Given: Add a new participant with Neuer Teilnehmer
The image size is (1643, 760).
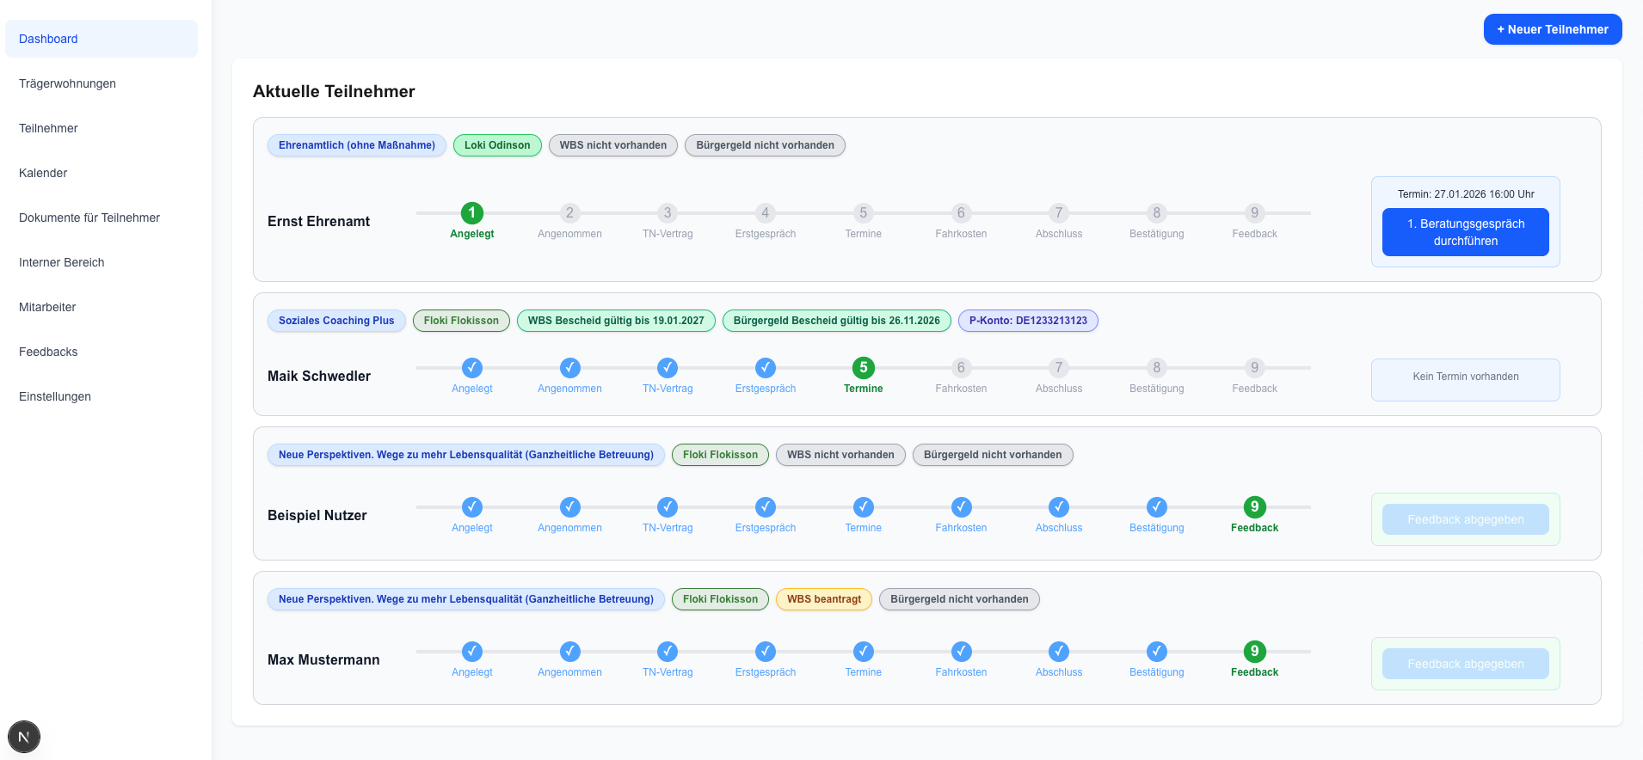Looking at the screenshot, I should click(1552, 29).
